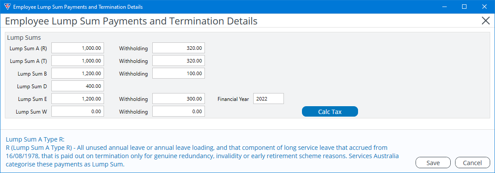Viewport: 495px width, 173px height.
Task: Edit the Lump Sum A (R) amount field
Action: (x=78, y=48)
